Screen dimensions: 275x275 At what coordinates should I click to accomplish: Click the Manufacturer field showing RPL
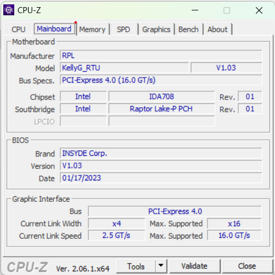click(161, 55)
